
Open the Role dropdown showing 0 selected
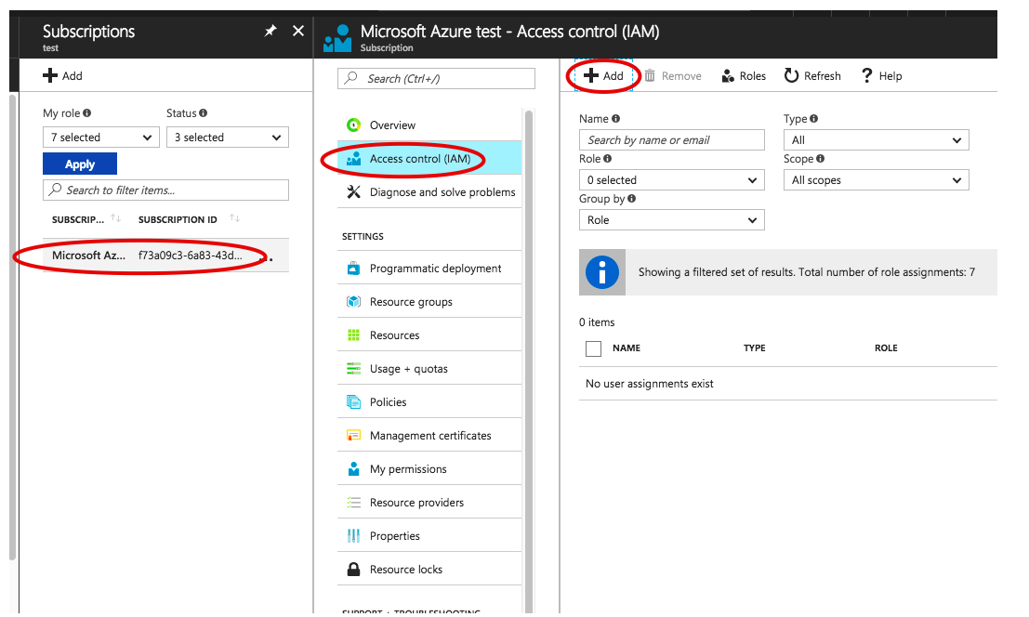pos(671,179)
